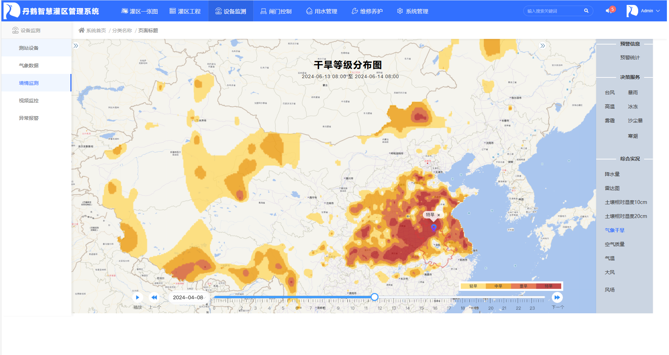Close the 特旱 map popup

click(439, 215)
